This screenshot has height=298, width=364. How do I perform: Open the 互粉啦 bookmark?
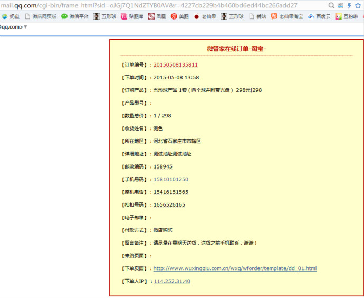pyautogui.click(x=347, y=16)
